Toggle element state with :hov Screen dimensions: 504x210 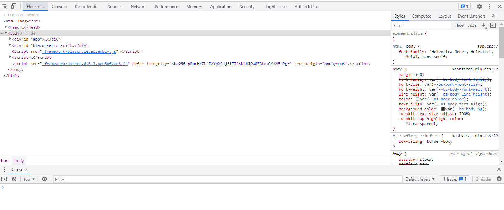[x=459, y=25]
